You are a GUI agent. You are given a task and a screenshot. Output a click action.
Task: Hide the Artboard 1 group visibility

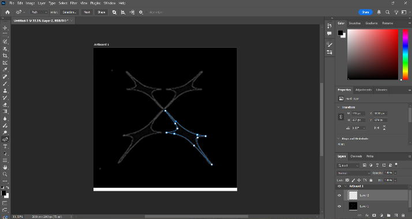tap(339, 186)
